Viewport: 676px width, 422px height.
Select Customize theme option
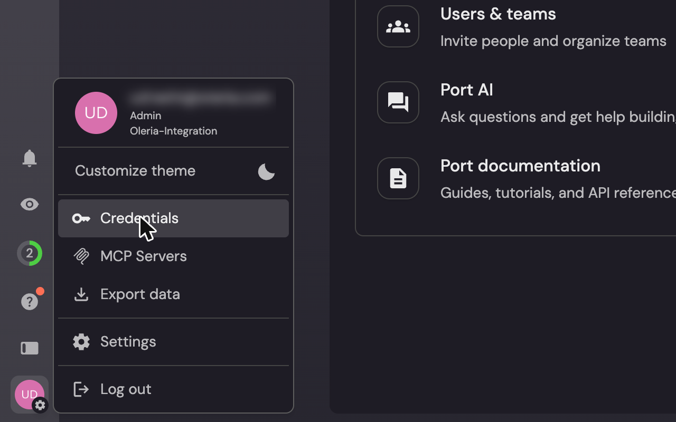point(173,171)
